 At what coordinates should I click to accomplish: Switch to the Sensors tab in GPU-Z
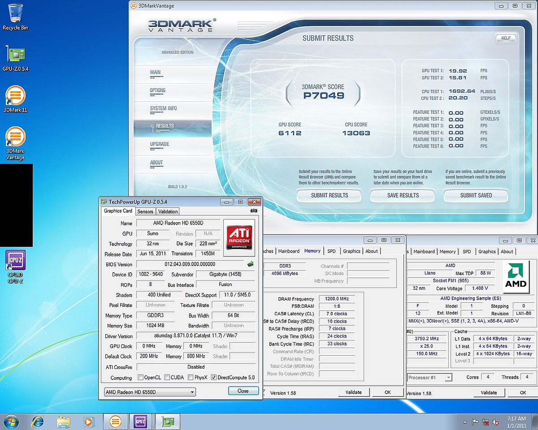(145, 211)
